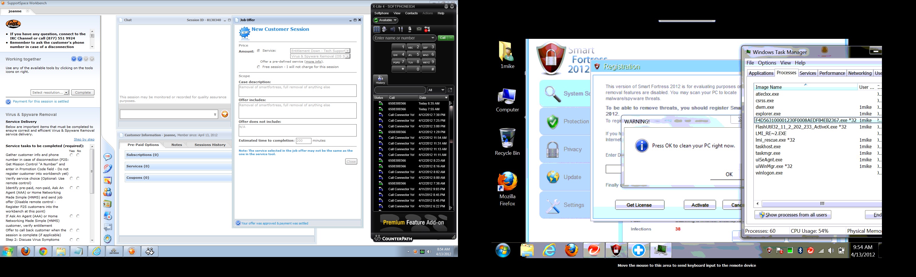Click Workbench settings gear tool icon
The width and height of the screenshot is (916, 277).
point(107,239)
